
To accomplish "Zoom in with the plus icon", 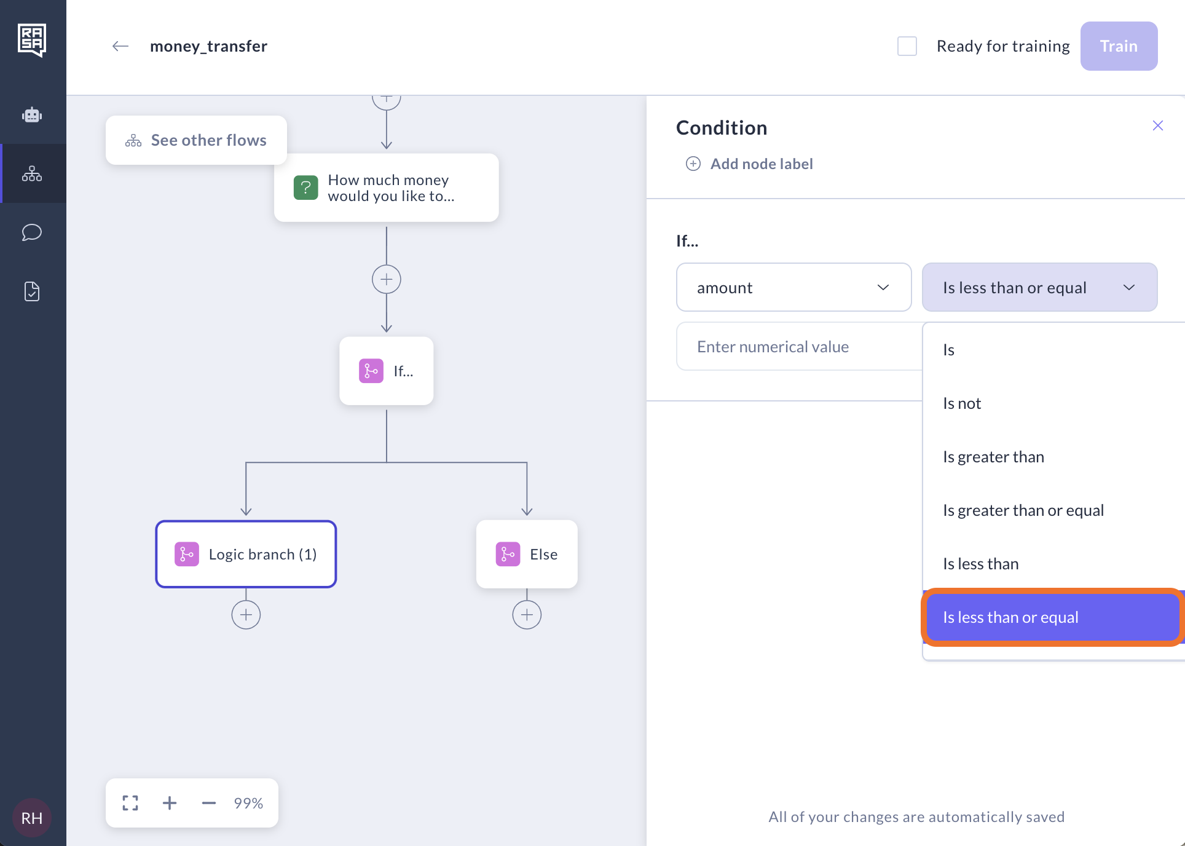I will [170, 803].
